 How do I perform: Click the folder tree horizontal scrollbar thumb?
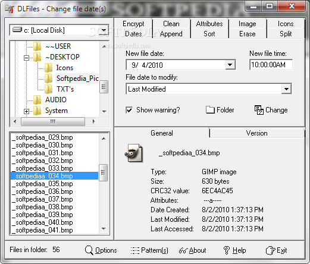(53, 121)
